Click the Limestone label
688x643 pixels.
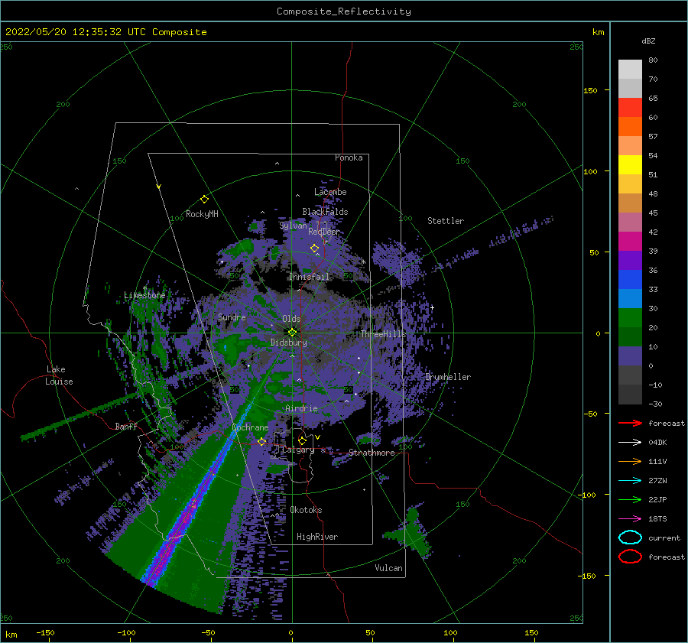[144, 295]
